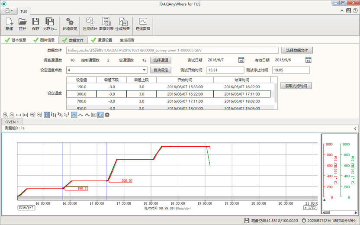
Task: Open chart settings gear icon
Action: 107,115
